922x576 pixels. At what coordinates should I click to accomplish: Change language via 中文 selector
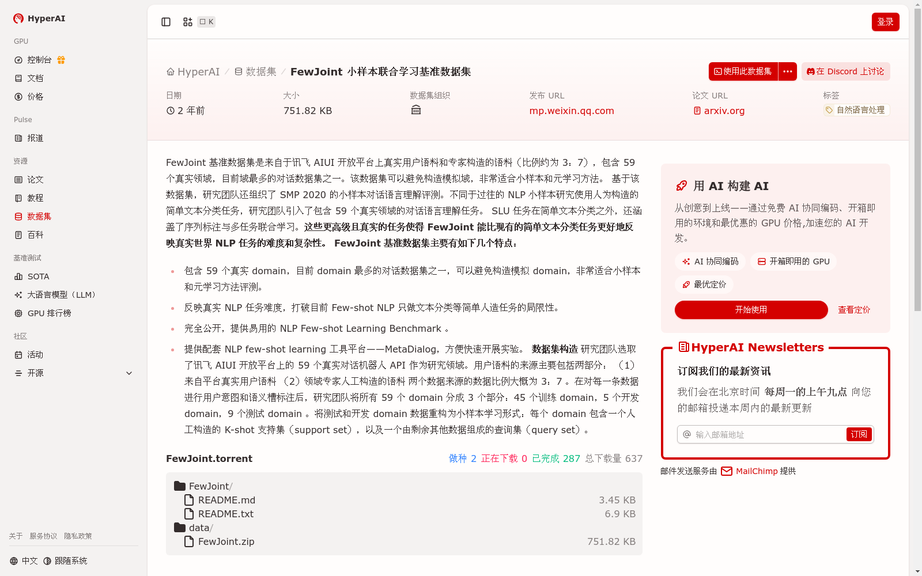pos(24,561)
